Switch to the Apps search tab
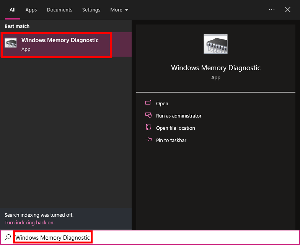Image resolution: width=300 pixels, height=245 pixels. click(x=31, y=10)
